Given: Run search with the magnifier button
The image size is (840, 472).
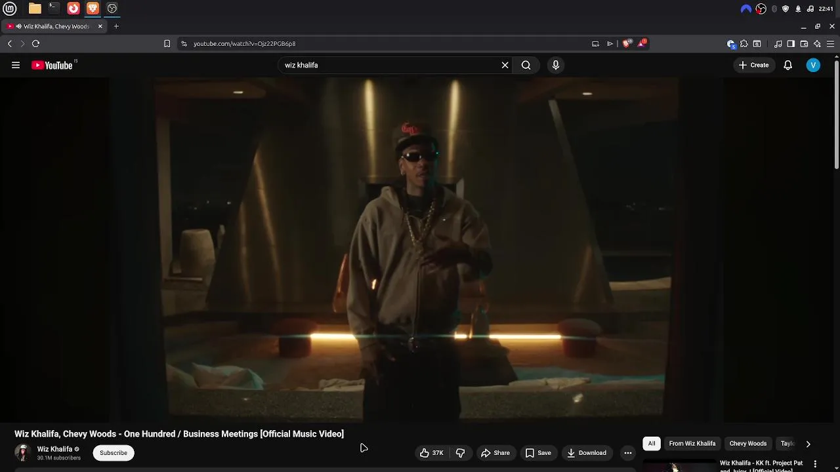Looking at the screenshot, I should click(526, 65).
